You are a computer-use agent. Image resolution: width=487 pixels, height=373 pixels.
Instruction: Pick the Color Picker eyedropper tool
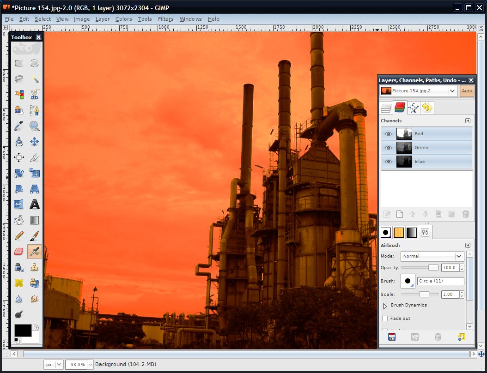tap(19, 126)
